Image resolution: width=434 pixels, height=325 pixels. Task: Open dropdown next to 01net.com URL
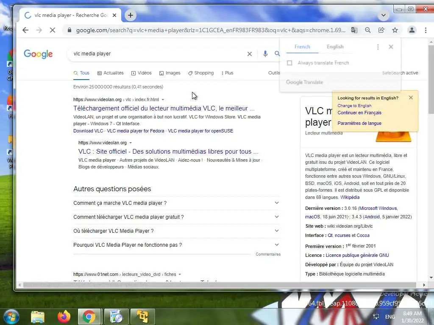tap(180, 274)
